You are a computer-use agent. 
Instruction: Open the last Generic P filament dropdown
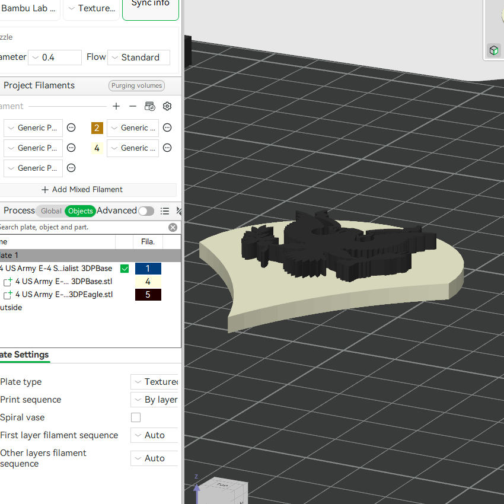point(33,168)
